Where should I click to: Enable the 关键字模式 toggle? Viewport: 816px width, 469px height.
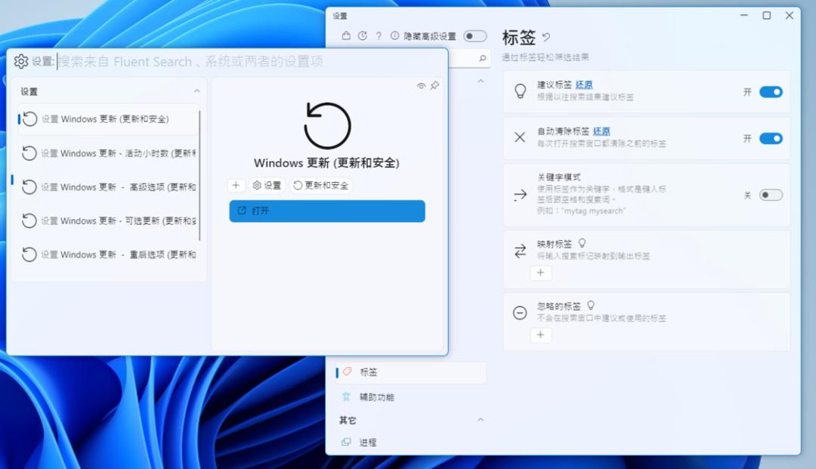771,195
